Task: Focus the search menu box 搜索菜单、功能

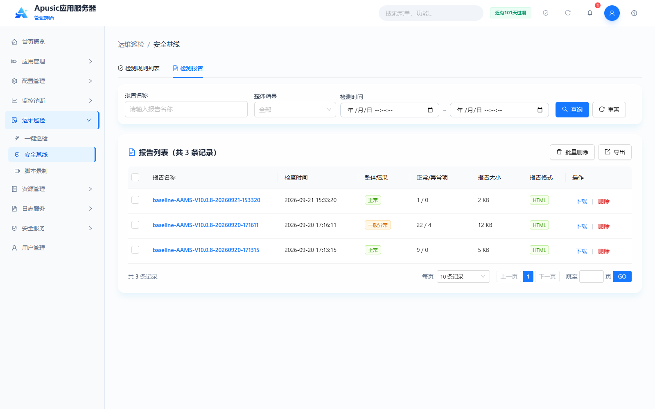Action: [x=431, y=13]
